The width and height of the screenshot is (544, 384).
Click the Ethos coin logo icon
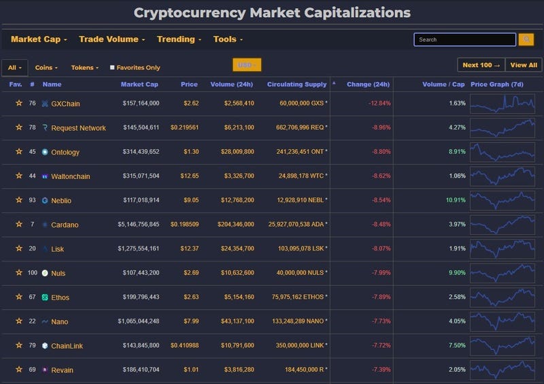45,298
